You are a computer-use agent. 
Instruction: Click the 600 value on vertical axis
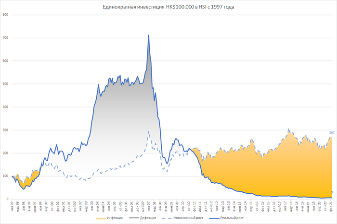pos(5,61)
